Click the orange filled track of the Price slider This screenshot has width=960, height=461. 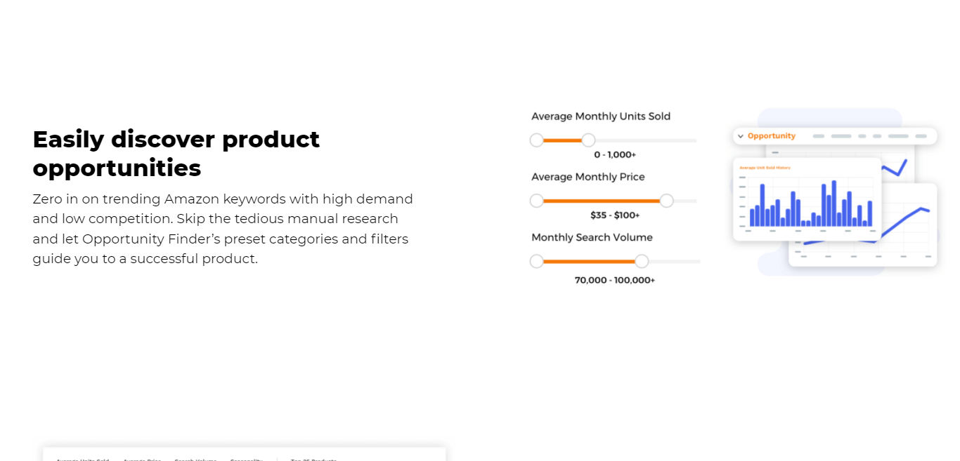click(602, 201)
